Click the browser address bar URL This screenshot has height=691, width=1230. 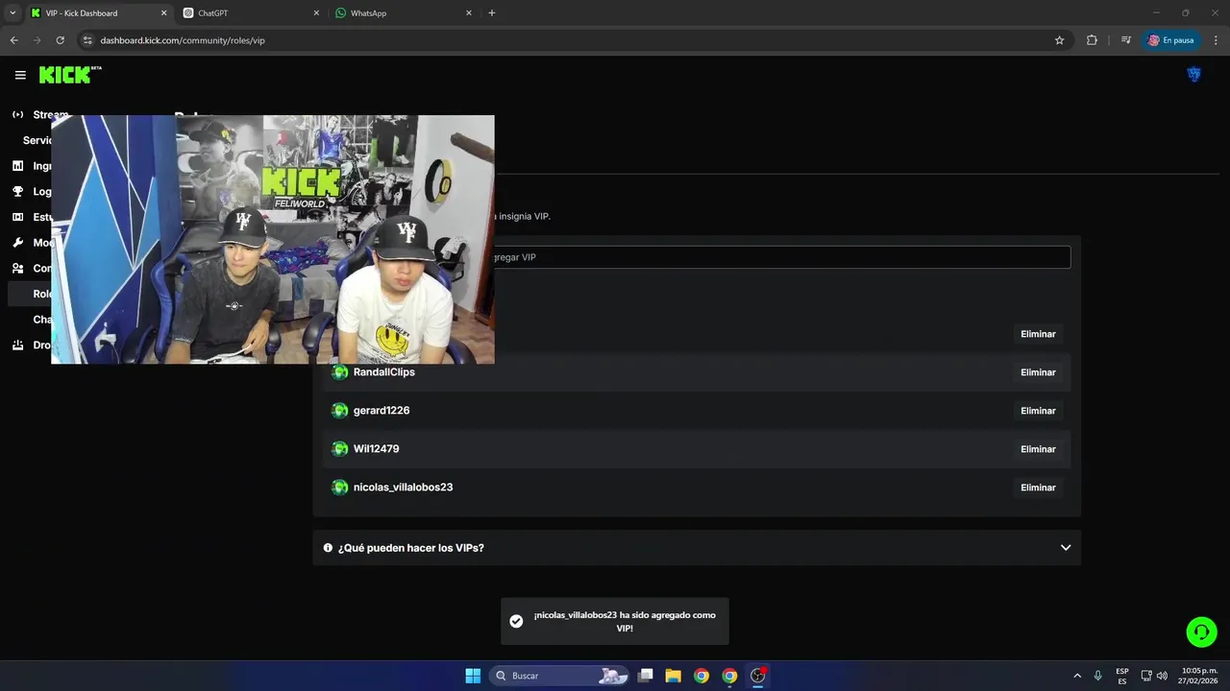[183, 40]
